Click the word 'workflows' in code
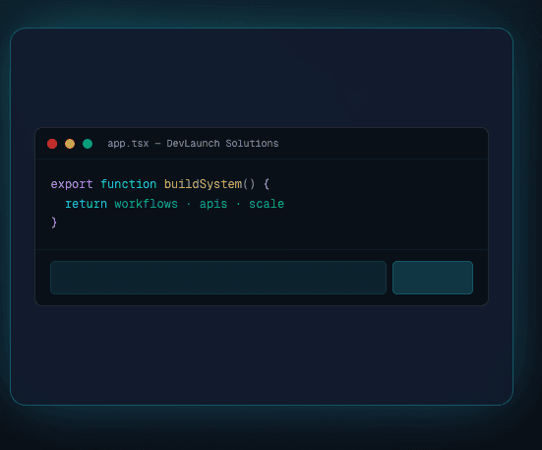Image resolution: width=542 pixels, height=450 pixels. [x=147, y=204]
